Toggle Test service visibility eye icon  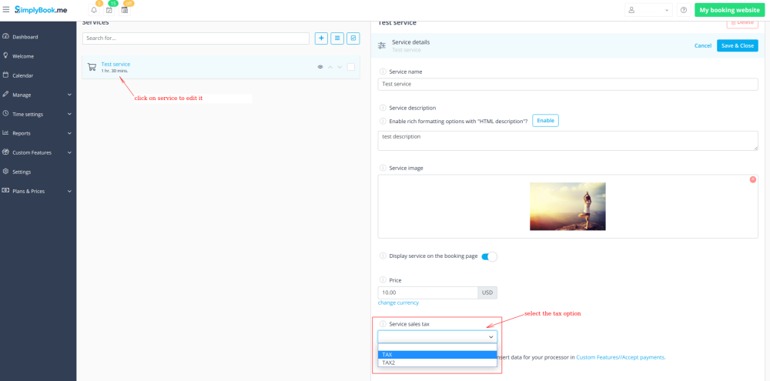320,67
